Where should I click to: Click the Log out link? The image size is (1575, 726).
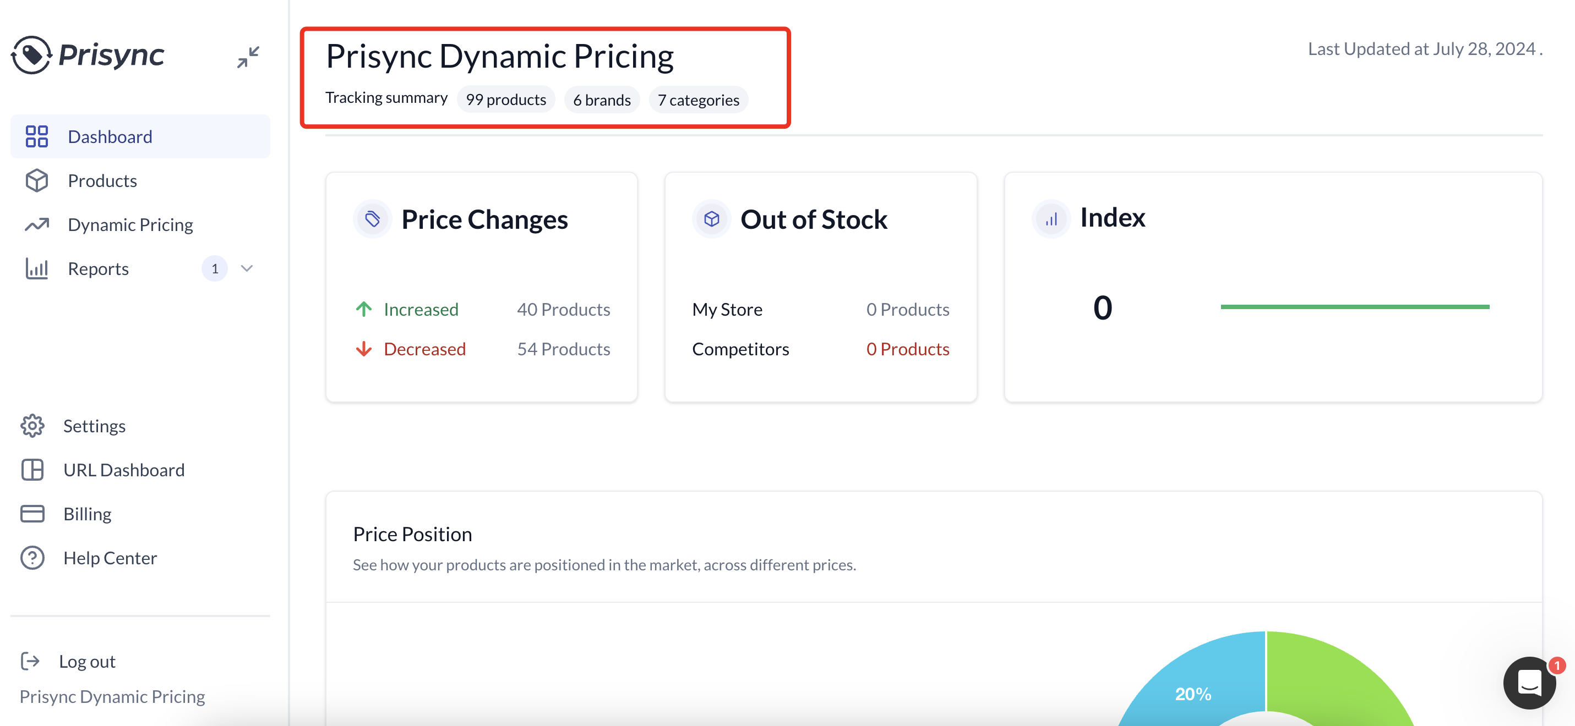[87, 661]
